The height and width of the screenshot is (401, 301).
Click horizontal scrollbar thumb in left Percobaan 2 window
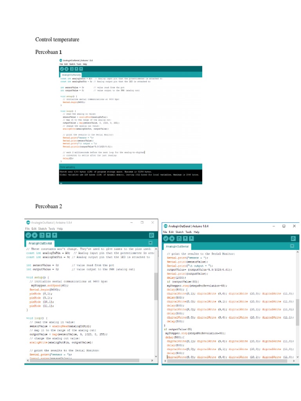click(85, 360)
